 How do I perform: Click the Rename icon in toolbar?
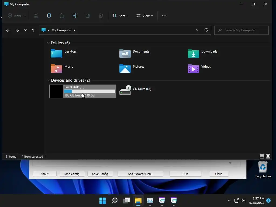click(x=75, y=16)
